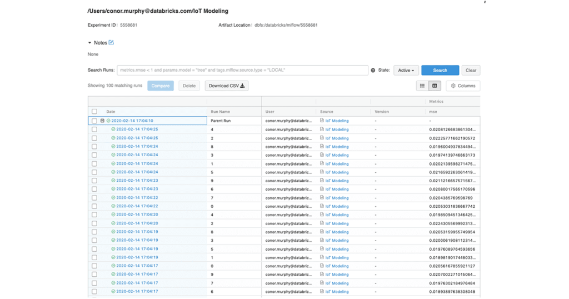Click notebook icon in Parent Run source
Screen dimensions: 569x299
tap(322, 121)
